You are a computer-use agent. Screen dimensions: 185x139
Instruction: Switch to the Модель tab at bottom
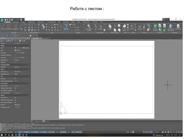pyautogui.click(x=37, y=121)
